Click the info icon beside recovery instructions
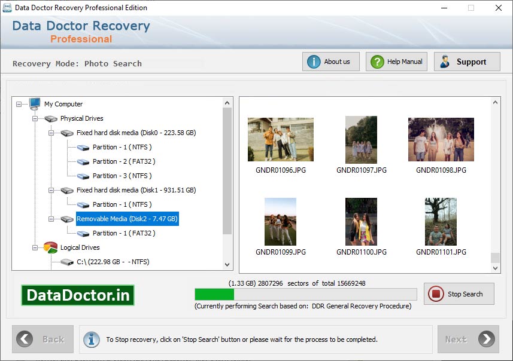This screenshot has width=513, height=361. [x=92, y=339]
